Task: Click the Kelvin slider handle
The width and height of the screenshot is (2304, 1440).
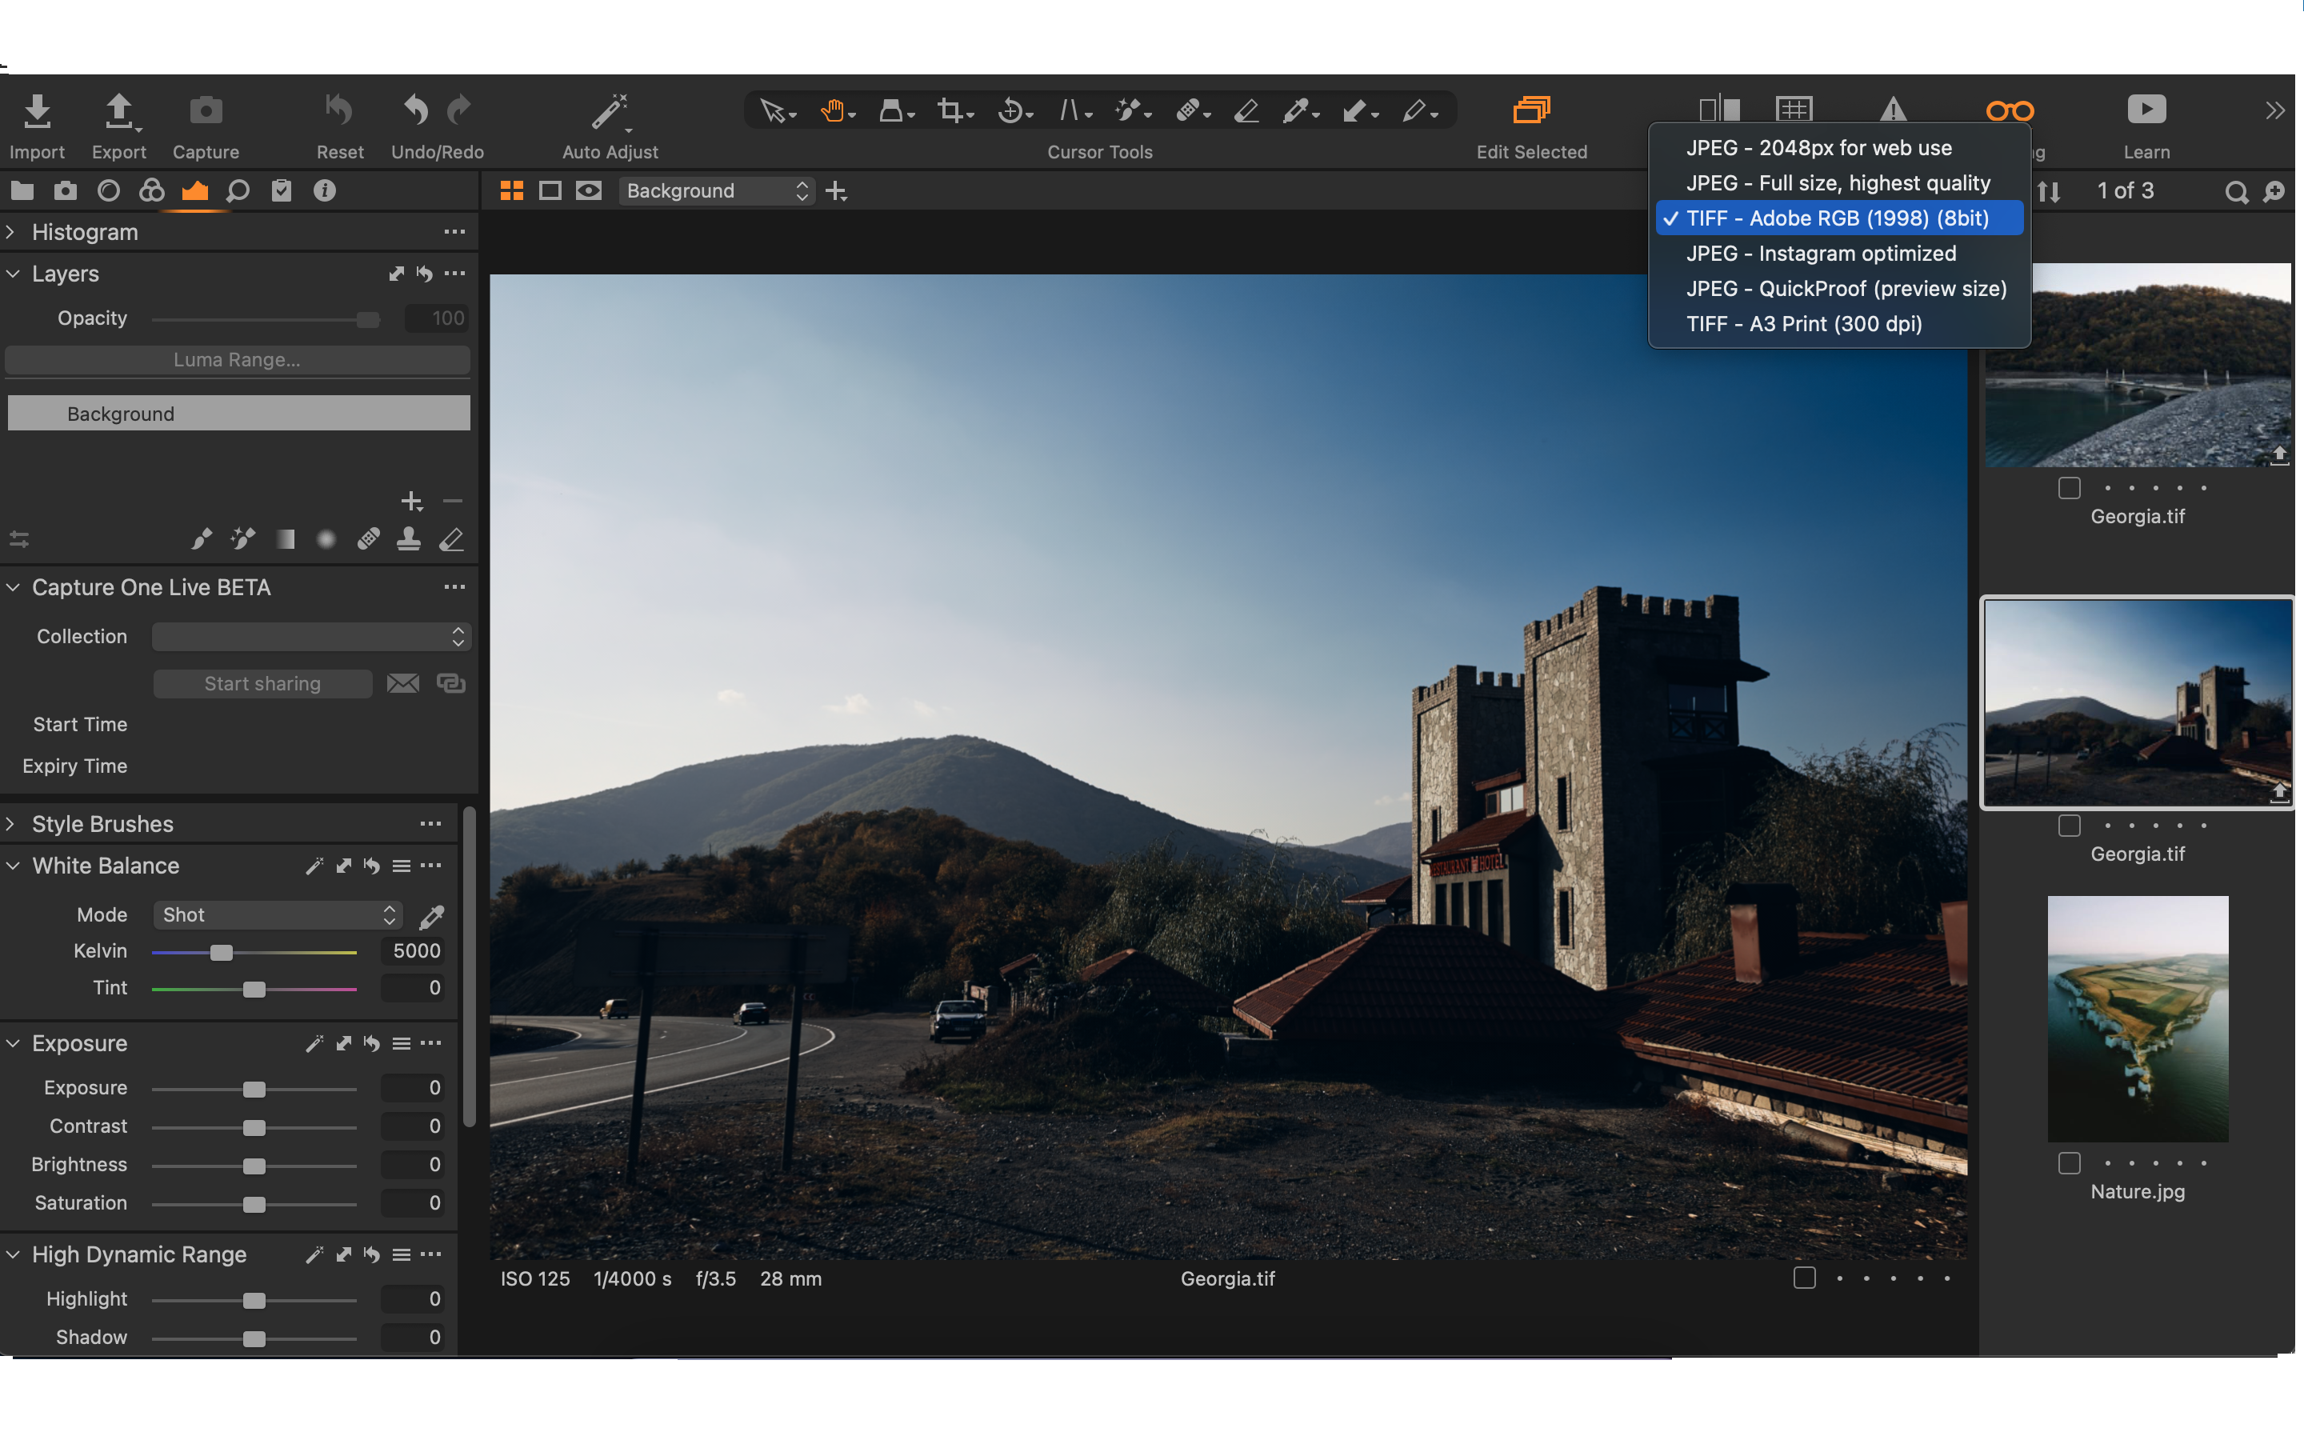Action: [221, 952]
